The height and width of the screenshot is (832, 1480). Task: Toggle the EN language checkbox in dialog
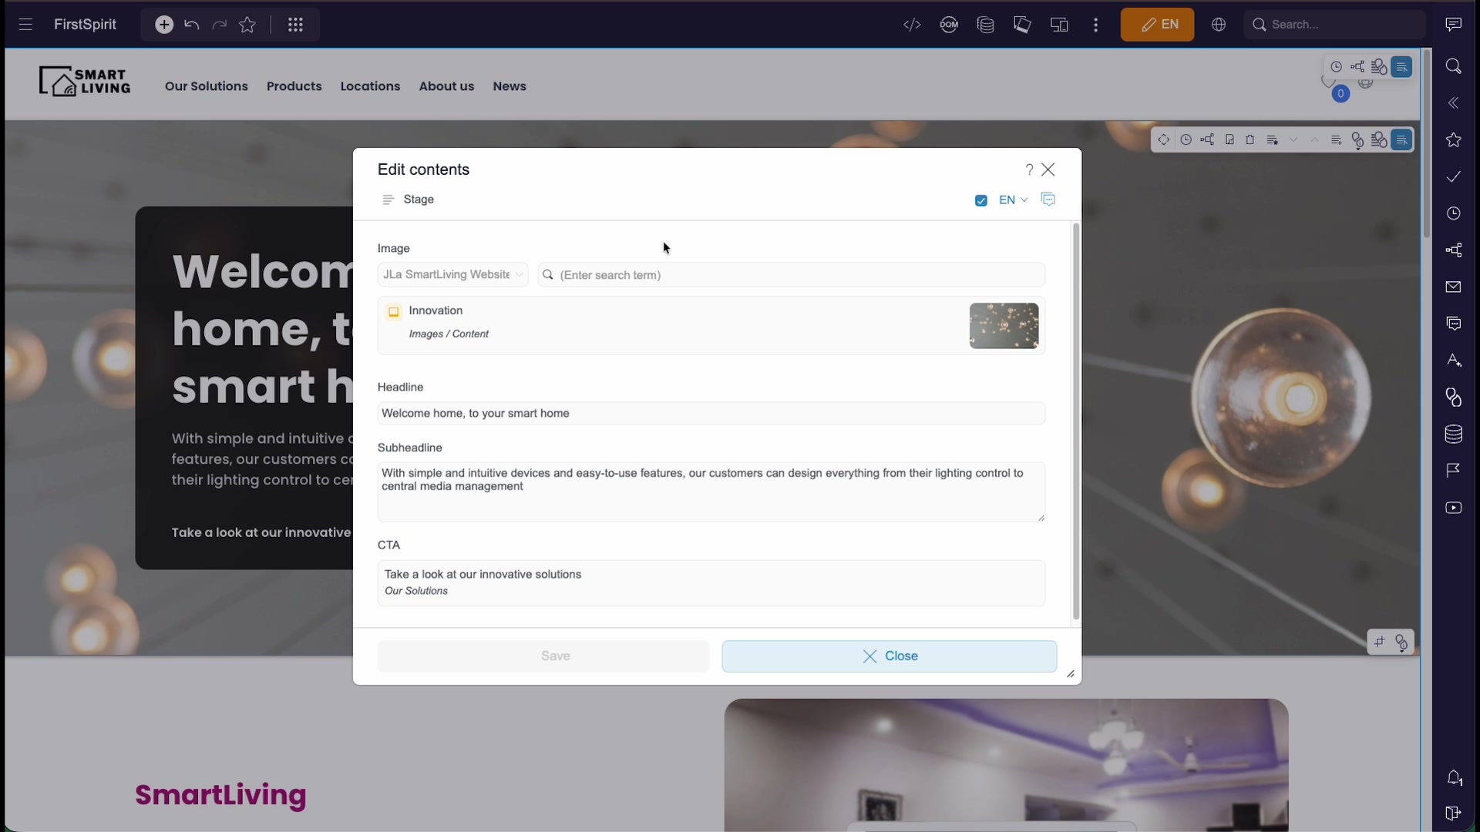(x=980, y=200)
